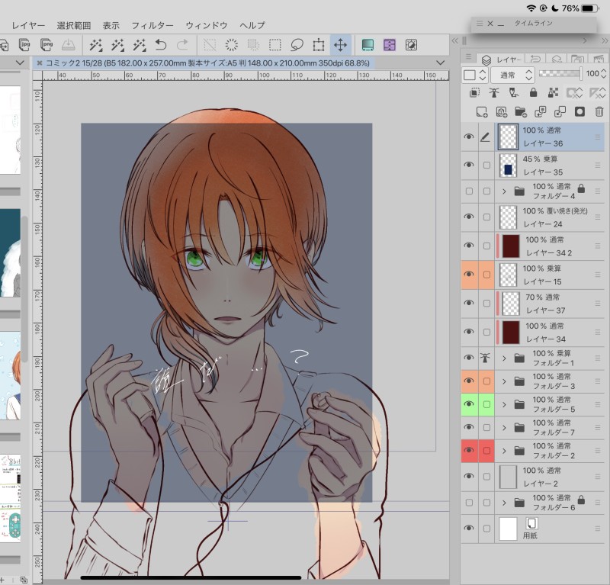Hide the red-marked フォルダー 2
Screen dimensions: 610x585
pos(469,451)
